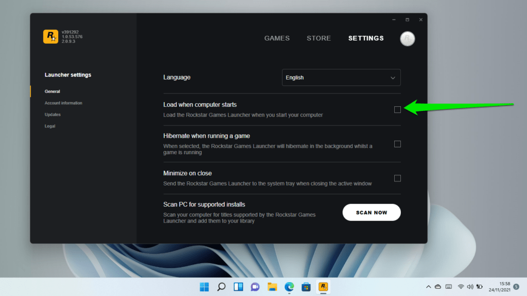Open Account information settings

click(63, 103)
